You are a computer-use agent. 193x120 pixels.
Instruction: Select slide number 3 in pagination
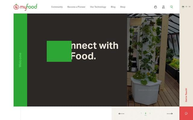coord(150,113)
